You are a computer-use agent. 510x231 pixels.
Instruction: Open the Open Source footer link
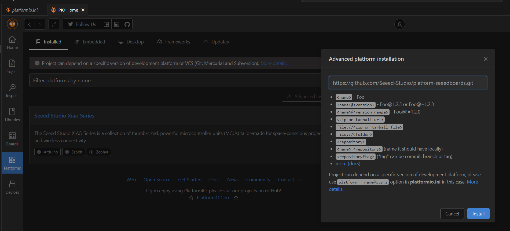(x=157, y=180)
